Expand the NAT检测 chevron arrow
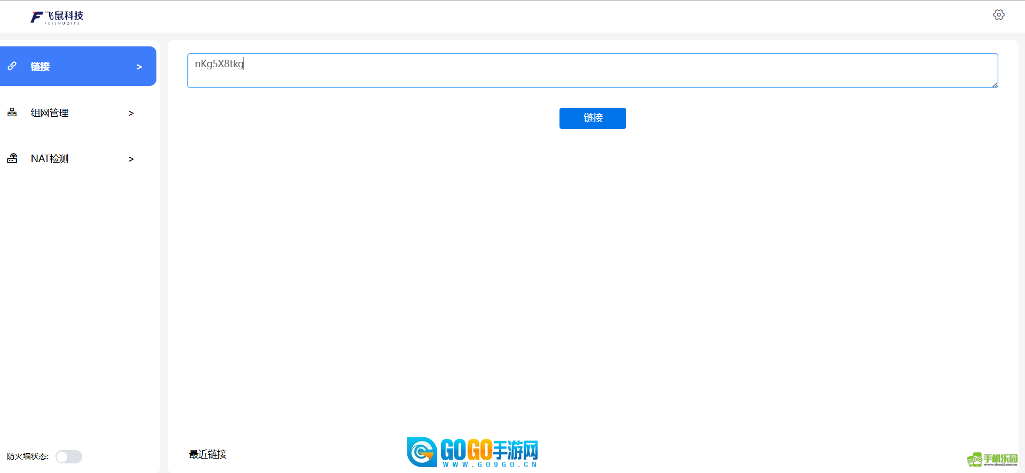The image size is (1025, 473). [x=131, y=159]
